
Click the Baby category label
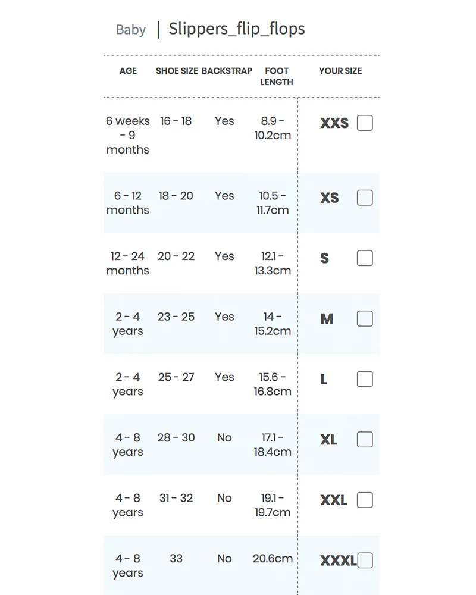click(130, 30)
